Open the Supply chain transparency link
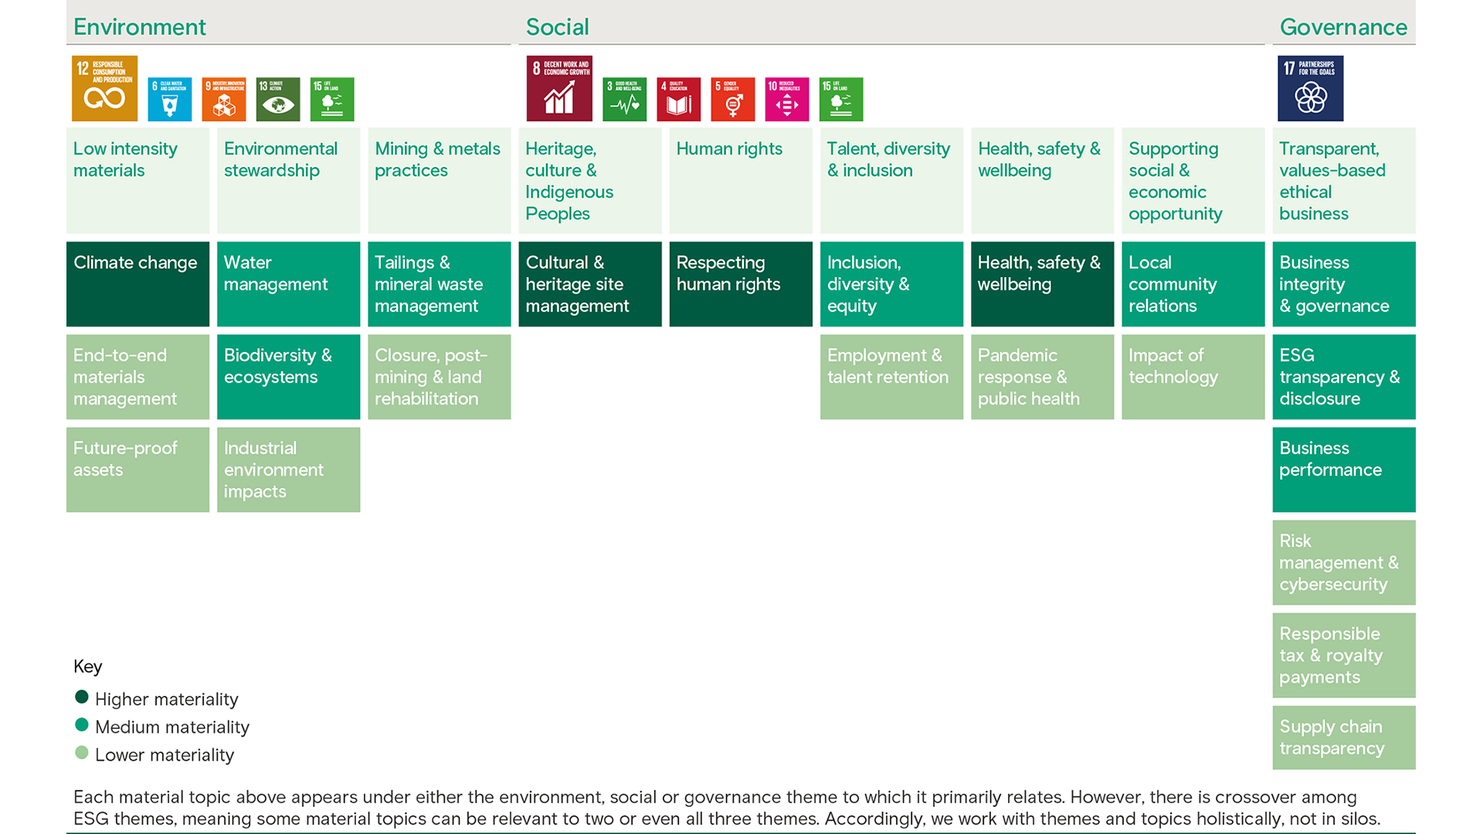 tap(1343, 737)
